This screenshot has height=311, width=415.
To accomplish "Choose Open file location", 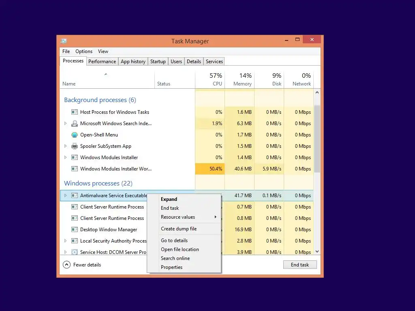I will point(184,249).
